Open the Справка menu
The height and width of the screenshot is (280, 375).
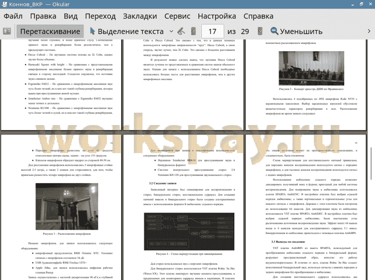[x=258, y=16]
